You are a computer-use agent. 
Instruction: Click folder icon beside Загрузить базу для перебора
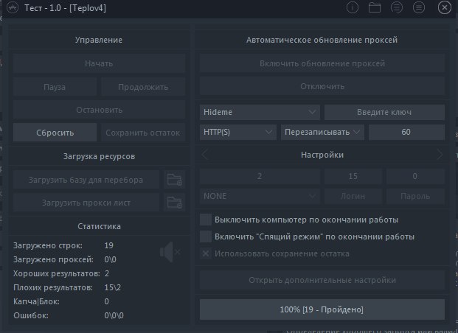[174, 179]
